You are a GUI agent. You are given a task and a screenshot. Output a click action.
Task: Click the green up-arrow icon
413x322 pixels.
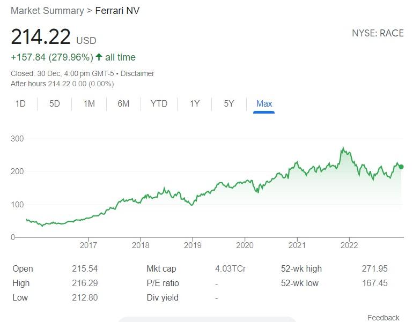click(99, 57)
